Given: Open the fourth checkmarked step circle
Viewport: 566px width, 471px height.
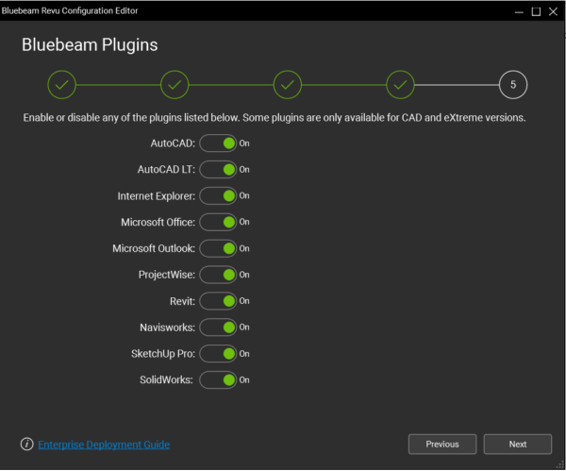Looking at the screenshot, I should 400,85.
